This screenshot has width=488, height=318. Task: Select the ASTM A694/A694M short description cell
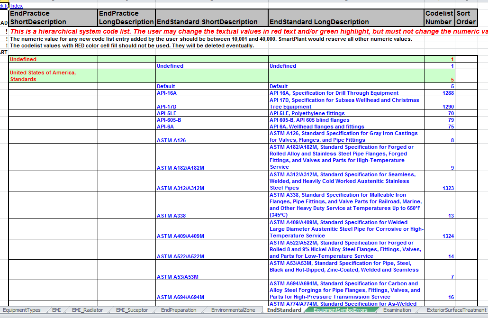tap(212, 291)
